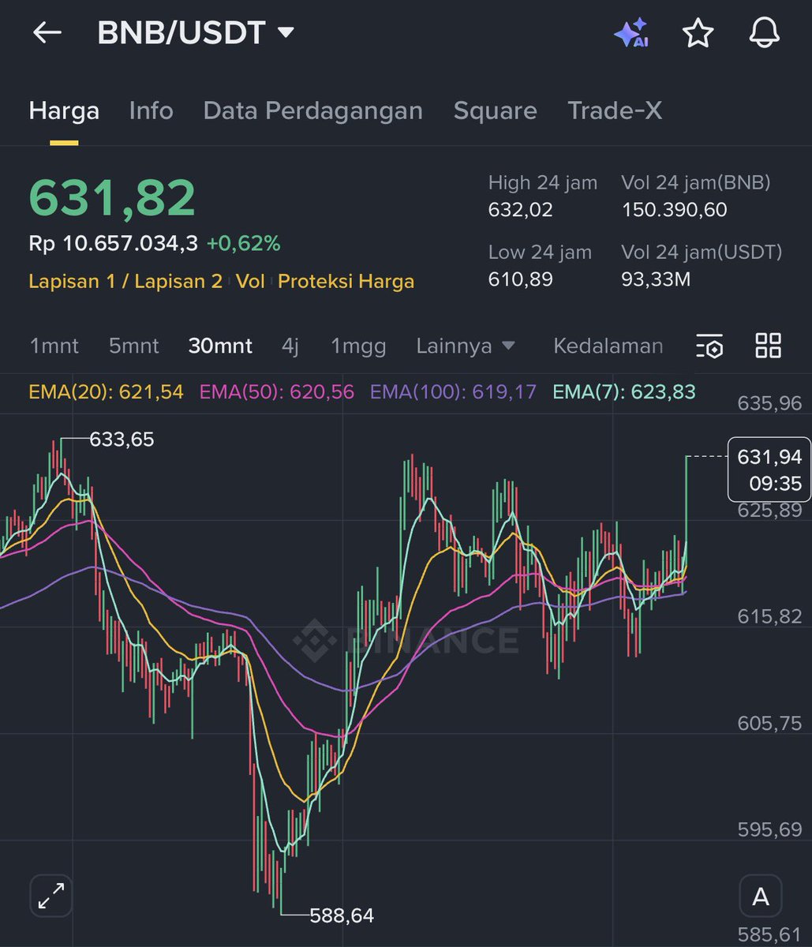Click the Proteksi Harga tag
Screen dimensions: 812x947
coord(346,281)
